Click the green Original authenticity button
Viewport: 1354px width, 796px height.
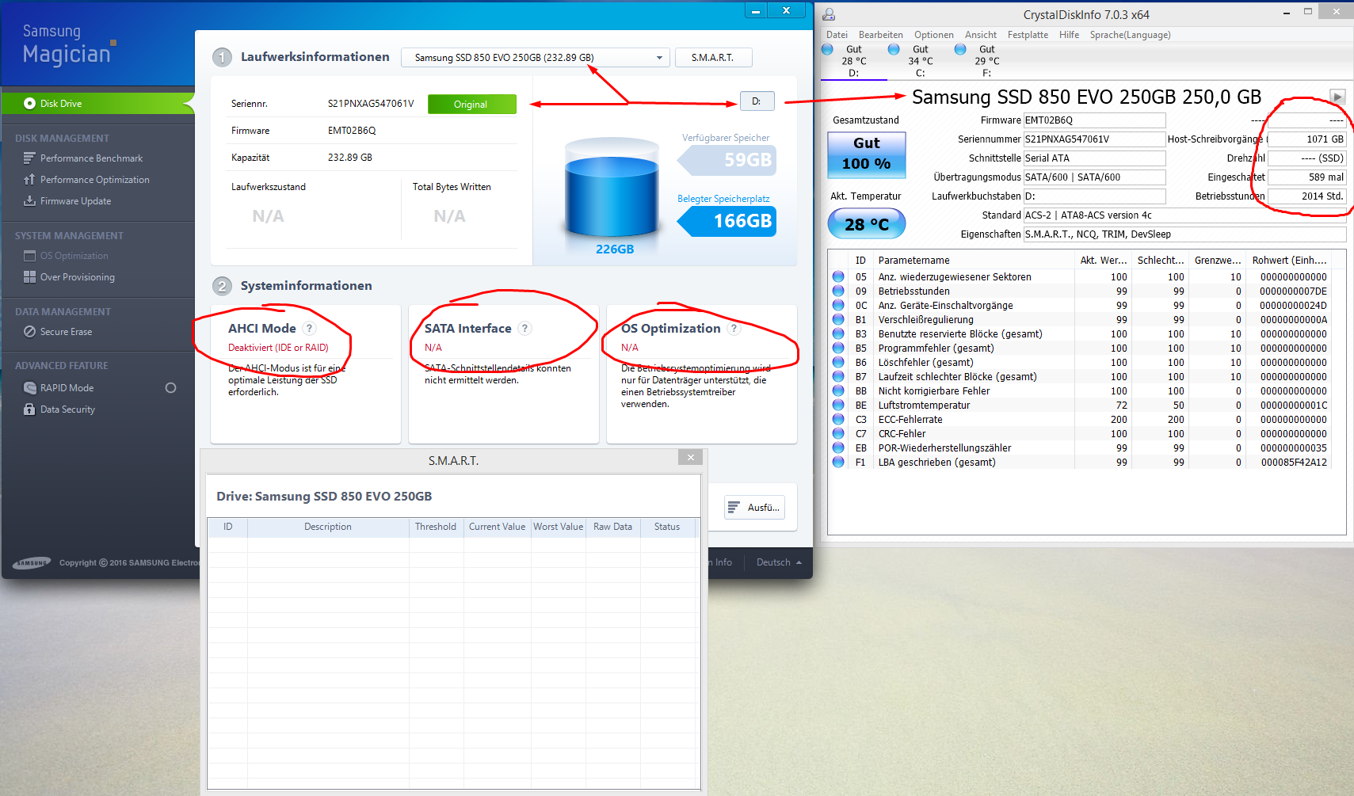point(471,105)
